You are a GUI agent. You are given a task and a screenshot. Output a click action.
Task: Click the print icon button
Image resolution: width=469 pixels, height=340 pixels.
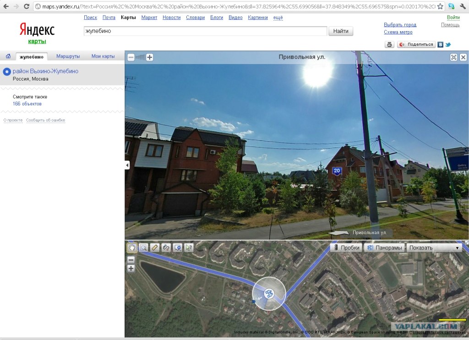pos(389,44)
